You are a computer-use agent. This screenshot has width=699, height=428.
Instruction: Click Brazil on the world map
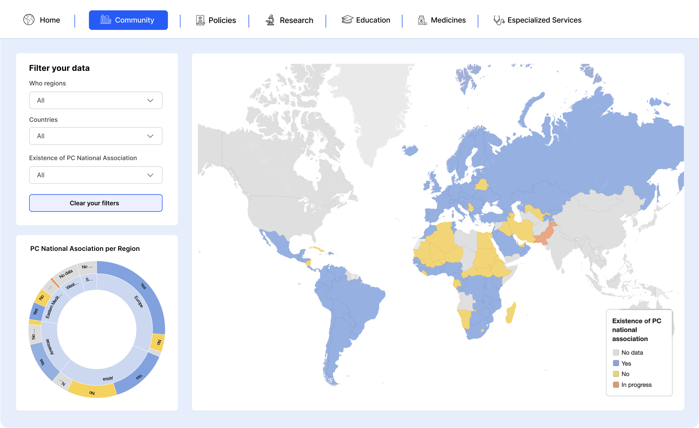tap(355, 303)
